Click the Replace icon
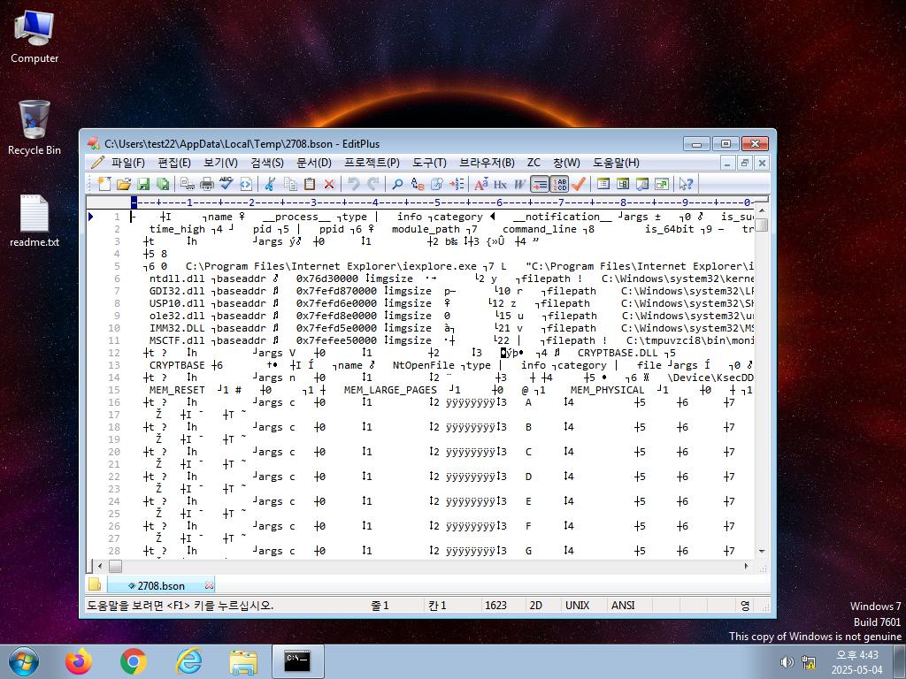This screenshot has height=679, width=906. pos(418,184)
